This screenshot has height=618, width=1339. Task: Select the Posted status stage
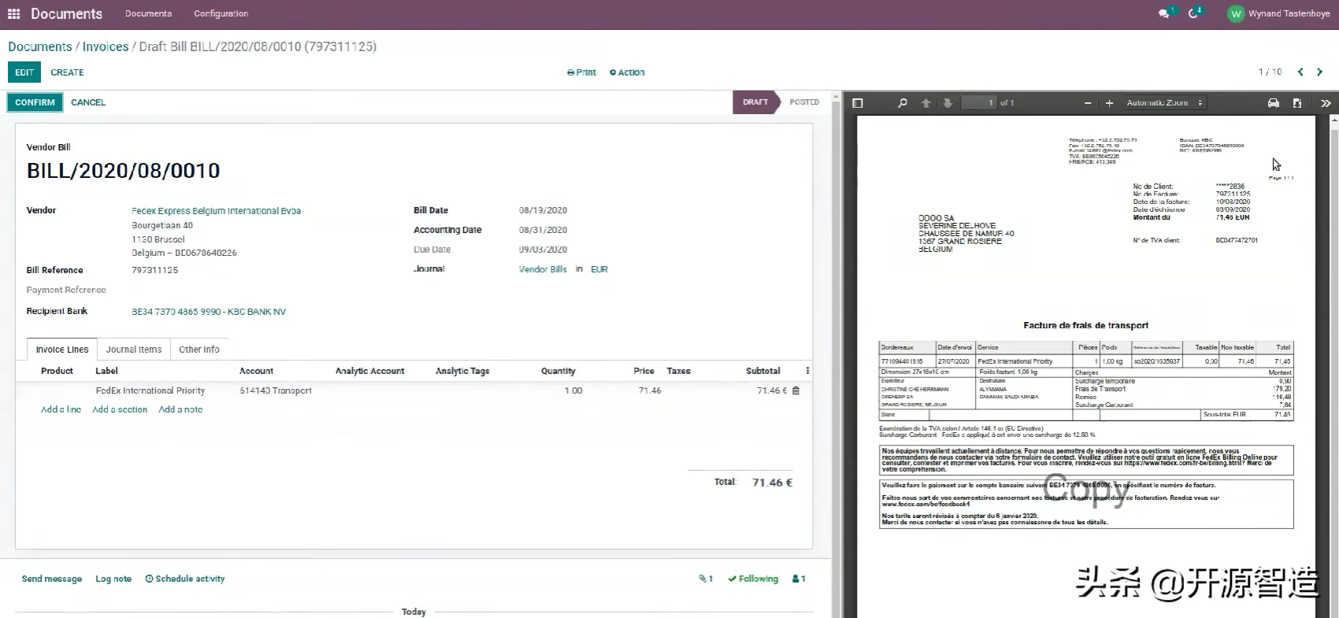(x=804, y=102)
